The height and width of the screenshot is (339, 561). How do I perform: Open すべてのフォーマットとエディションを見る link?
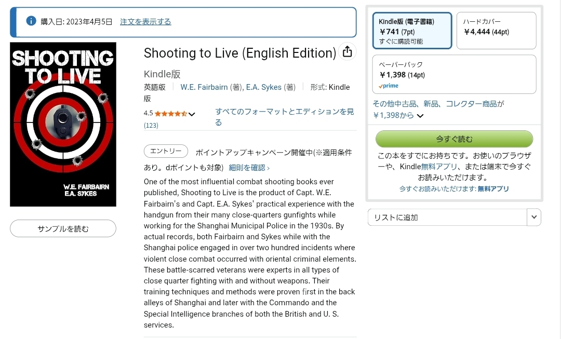[x=285, y=117]
